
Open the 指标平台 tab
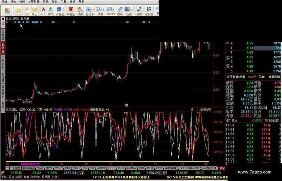coord(28,168)
